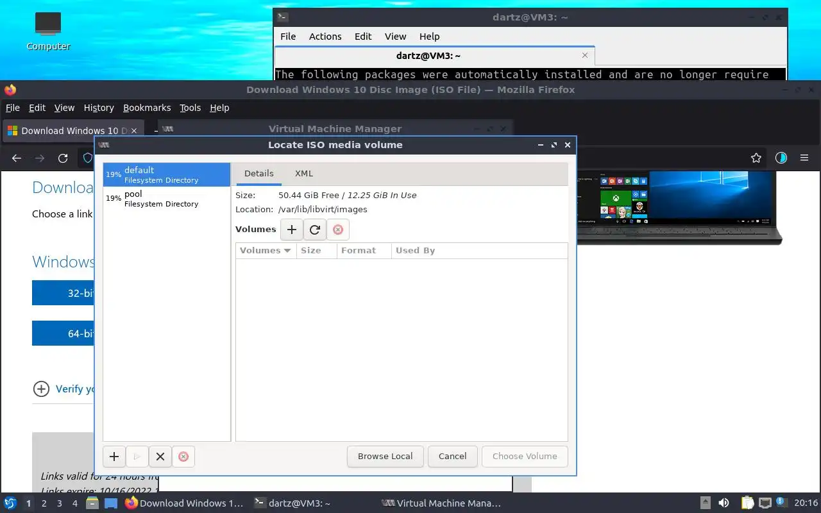Open the Firefox hamburger menu

pos(804,158)
